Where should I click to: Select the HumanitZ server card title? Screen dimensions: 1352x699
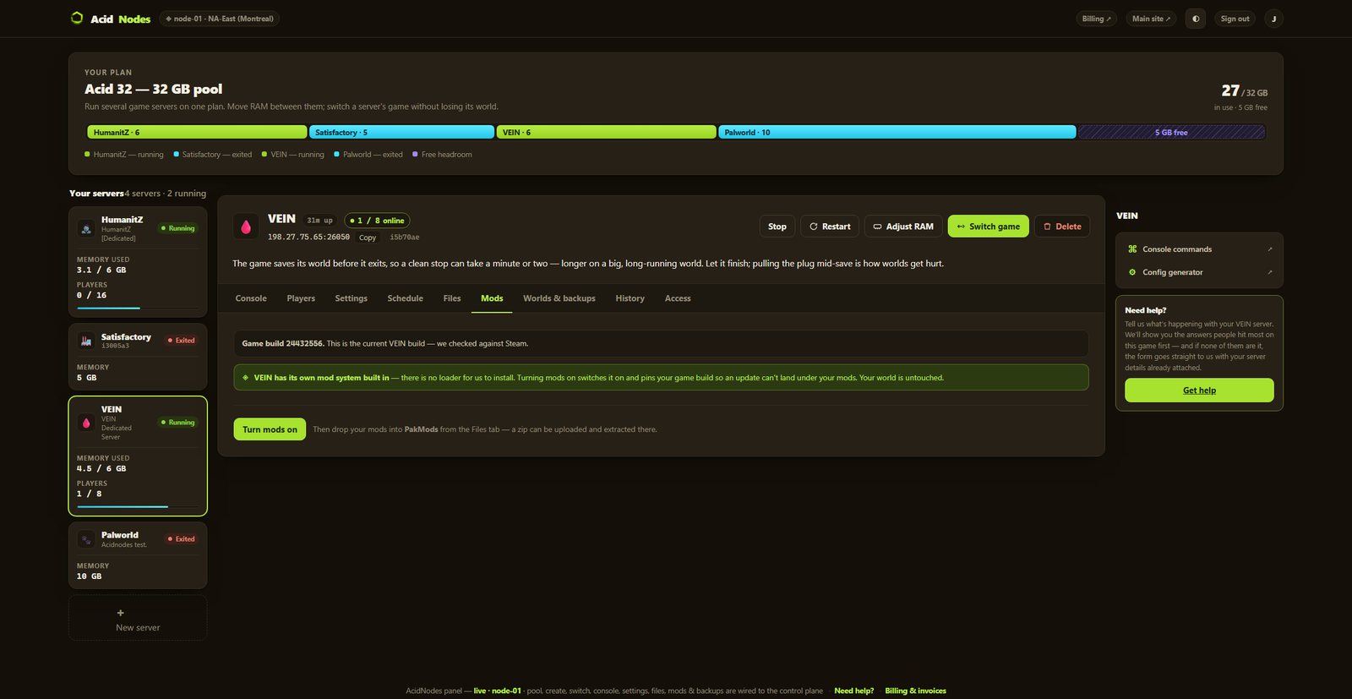point(122,220)
